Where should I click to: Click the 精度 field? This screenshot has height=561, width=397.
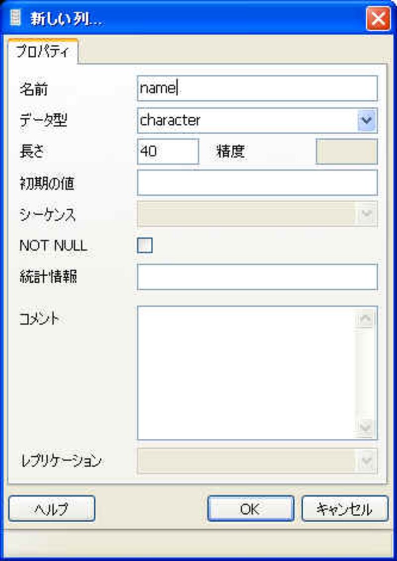pos(346,152)
